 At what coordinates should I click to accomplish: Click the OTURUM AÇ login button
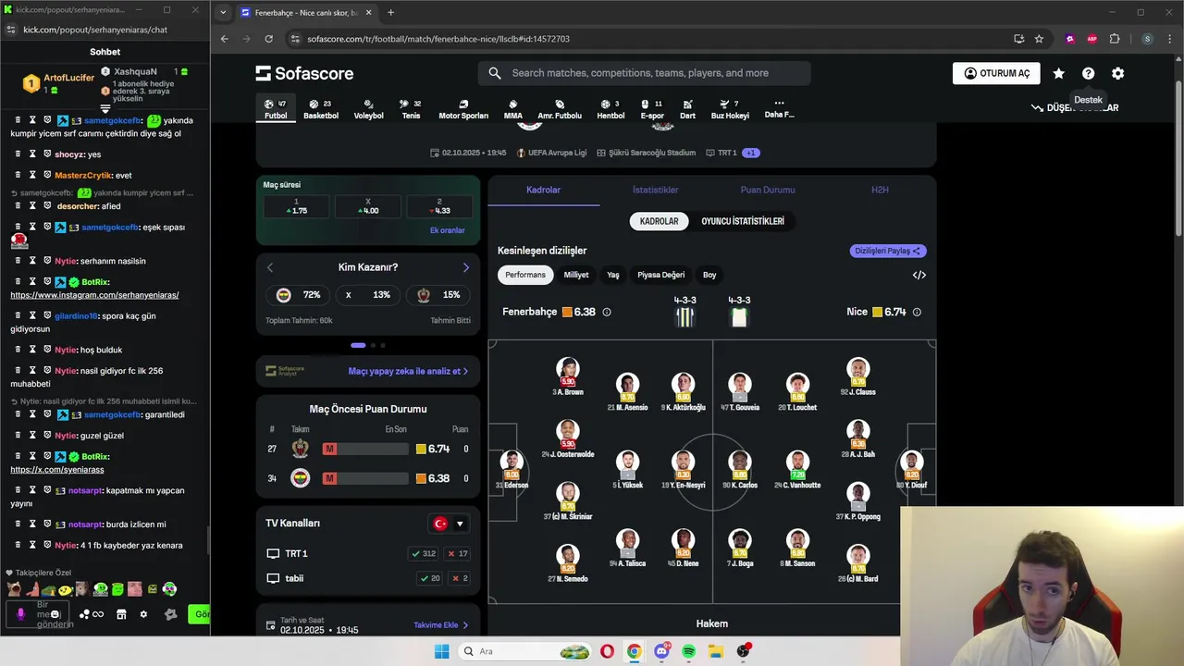pos(996,73)
